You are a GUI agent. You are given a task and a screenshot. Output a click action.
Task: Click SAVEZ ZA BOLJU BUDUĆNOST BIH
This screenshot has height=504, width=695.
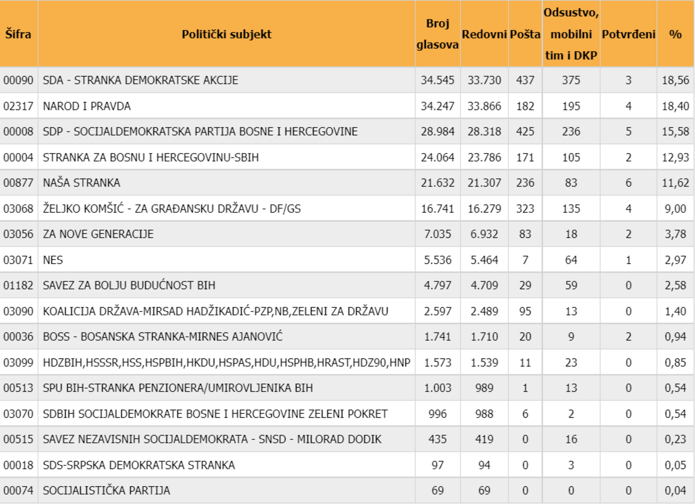point(129,285)
